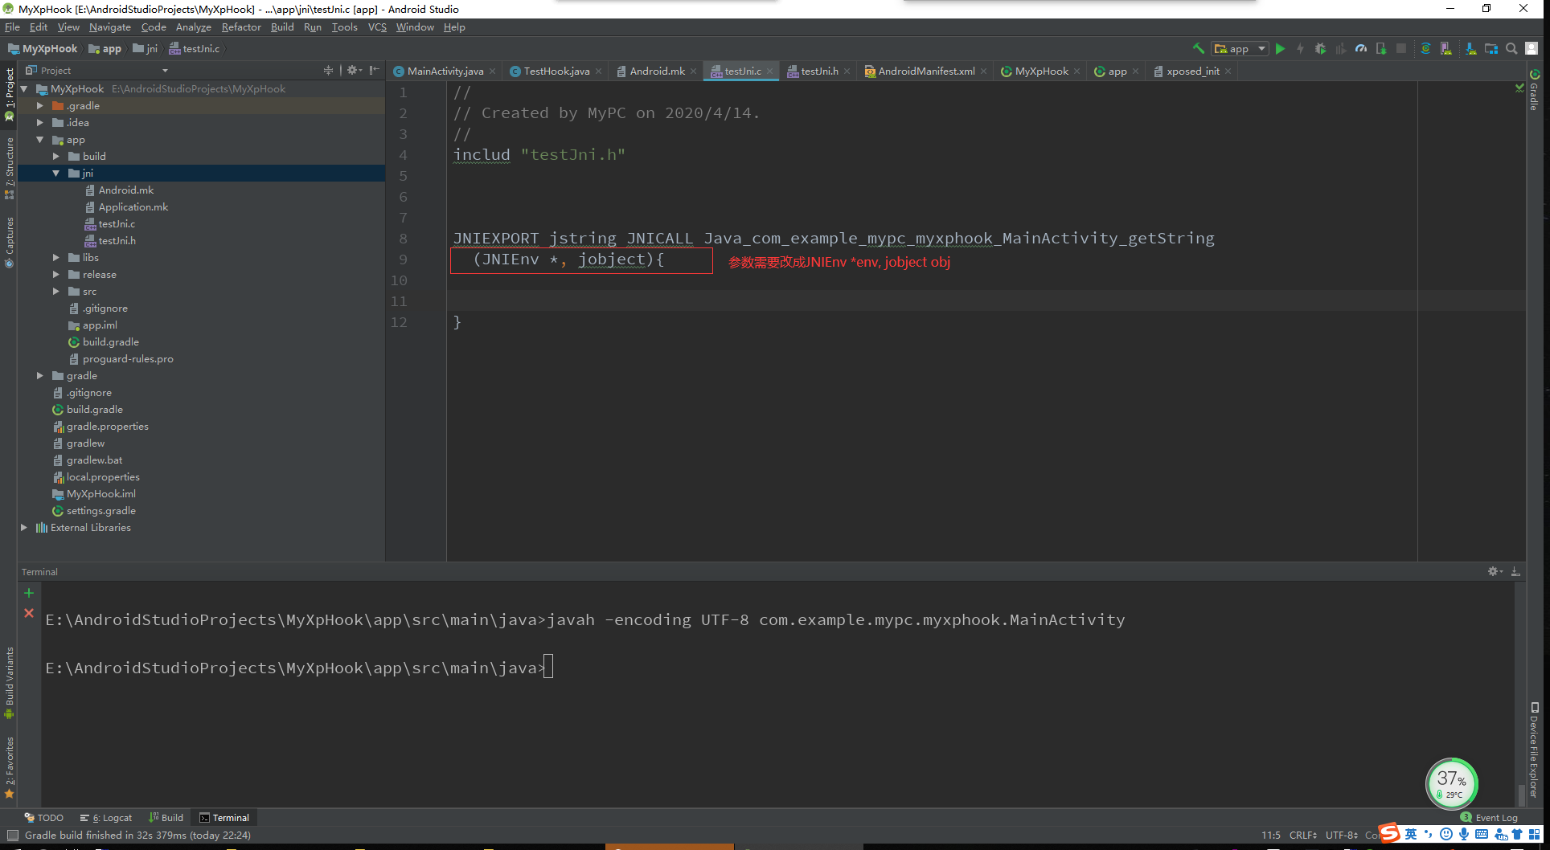The image size is (1550, 850).
Task: Toggle the Gradle side panel
Action: tap(1534, 91)
